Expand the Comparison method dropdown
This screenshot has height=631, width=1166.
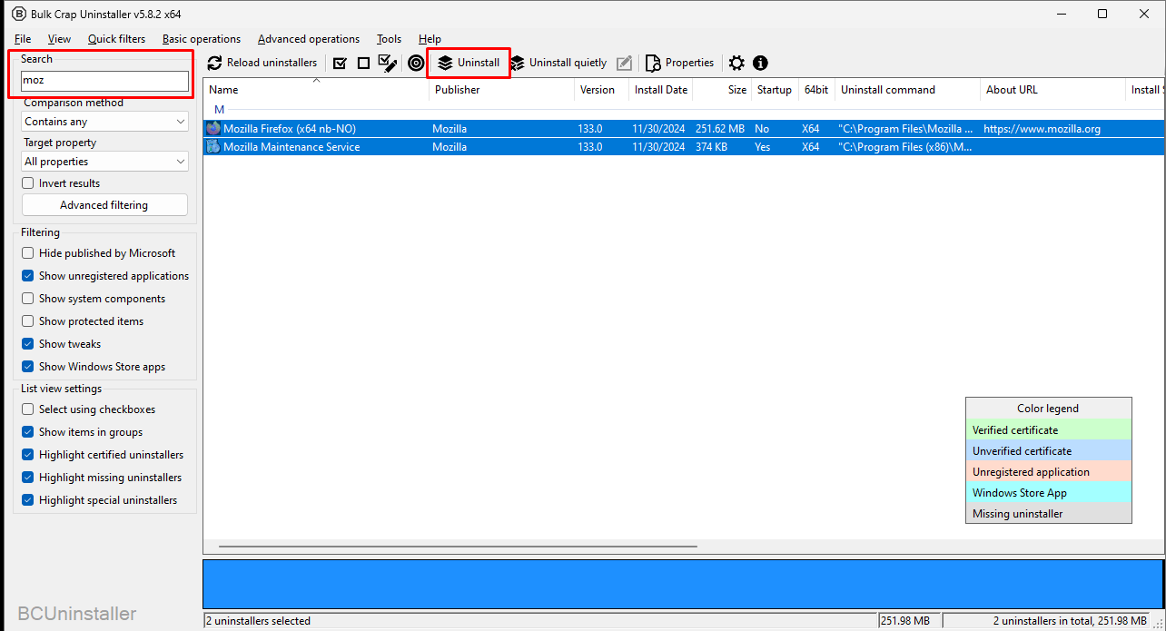coord(105,122)
